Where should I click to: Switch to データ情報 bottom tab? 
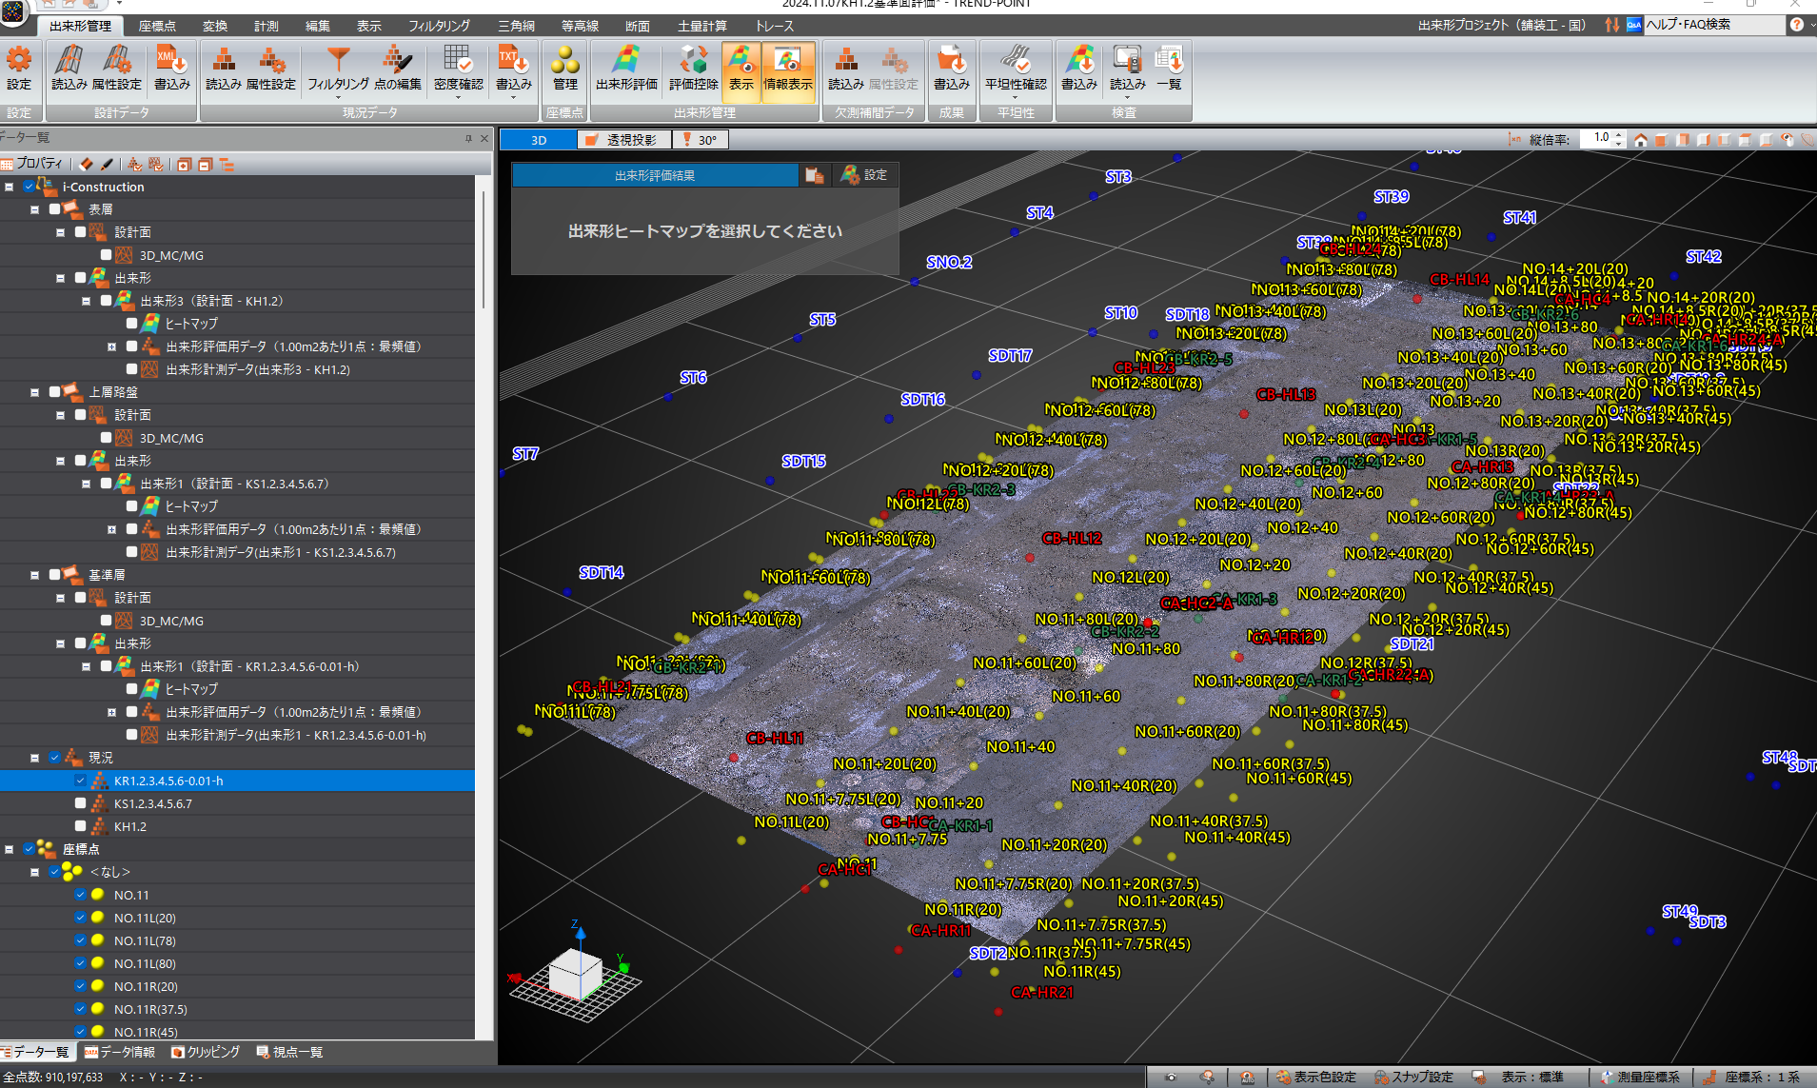120,1052
